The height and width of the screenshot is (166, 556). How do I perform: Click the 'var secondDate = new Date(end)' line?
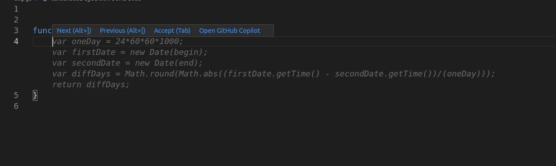tap(127, 63)
